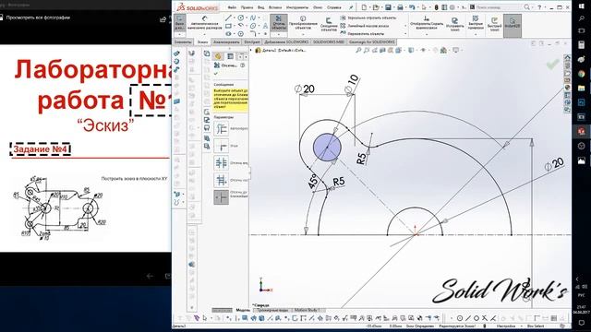Open dropdown under Display/Delete Relations
The image size is (591, 332).
tap(427, 34)
